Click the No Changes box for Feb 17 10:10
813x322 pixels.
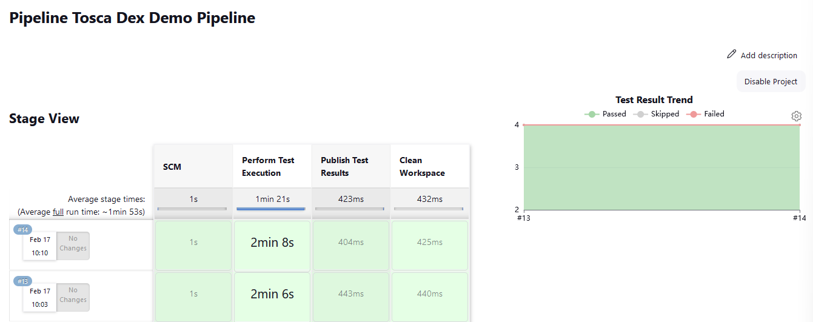click(x=73, y=244)
